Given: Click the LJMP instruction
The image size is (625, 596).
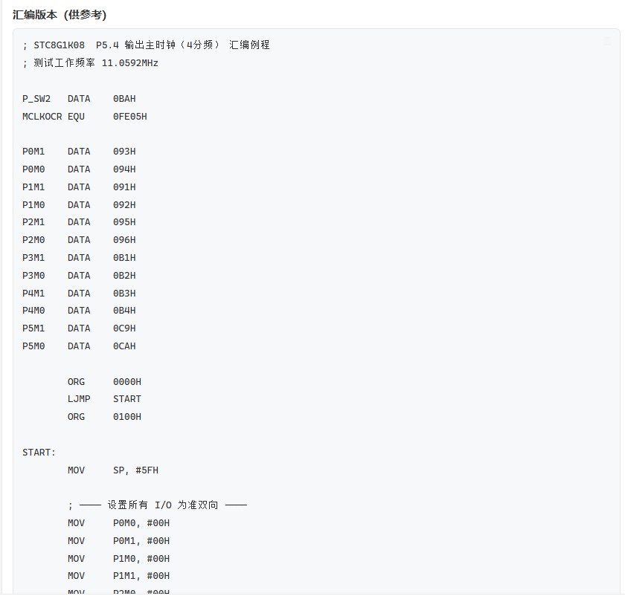Looking at the screenshot, I should [x=79, y=399].
